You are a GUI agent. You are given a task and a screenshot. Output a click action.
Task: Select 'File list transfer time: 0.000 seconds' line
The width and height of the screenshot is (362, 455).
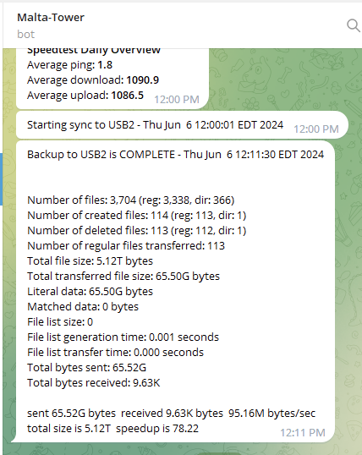point(115,353)
